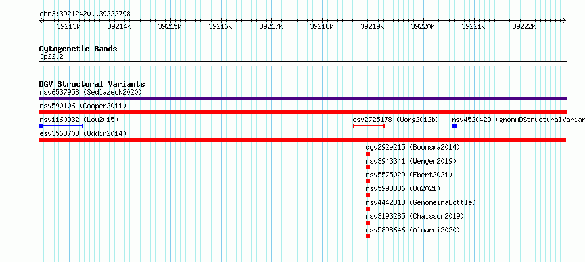The width and height of the screenshot is (585, 262).
Task: Click the 39222k ruler position
Action: coord(524,26)
